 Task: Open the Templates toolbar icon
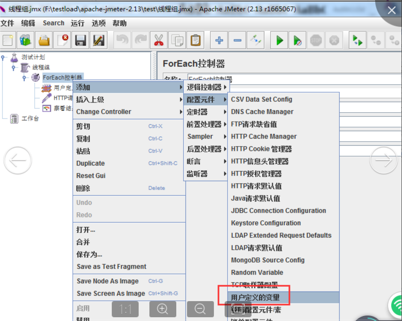click(x=26, y=40)
